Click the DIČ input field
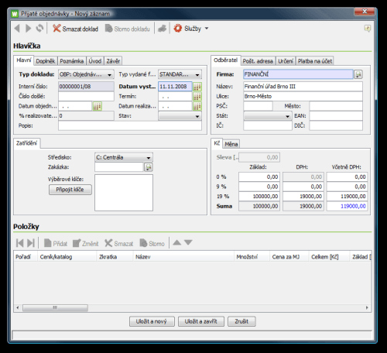This screenshot has height=353, width=387. (x=336, y=126)
